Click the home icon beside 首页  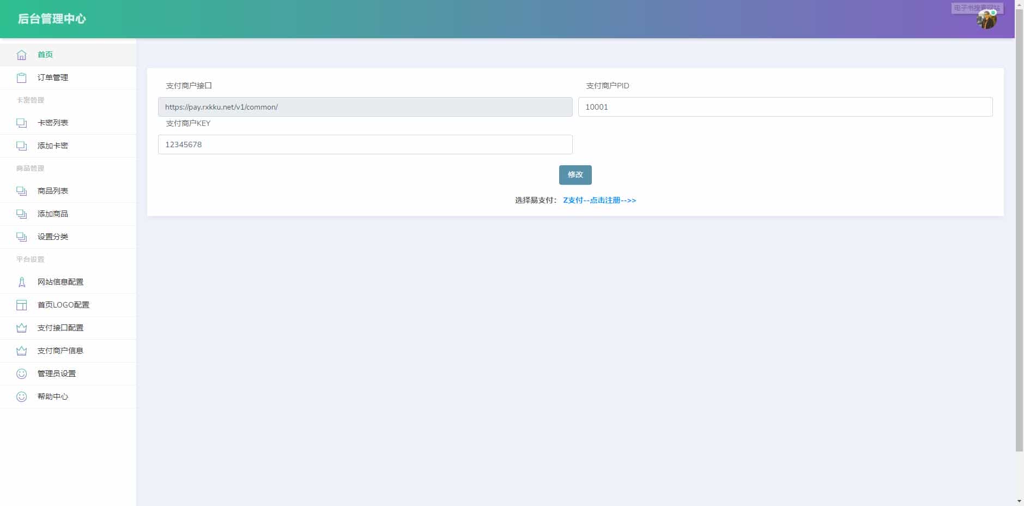(x=22, y=55)
